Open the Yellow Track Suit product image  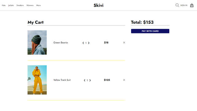[37, 80]
